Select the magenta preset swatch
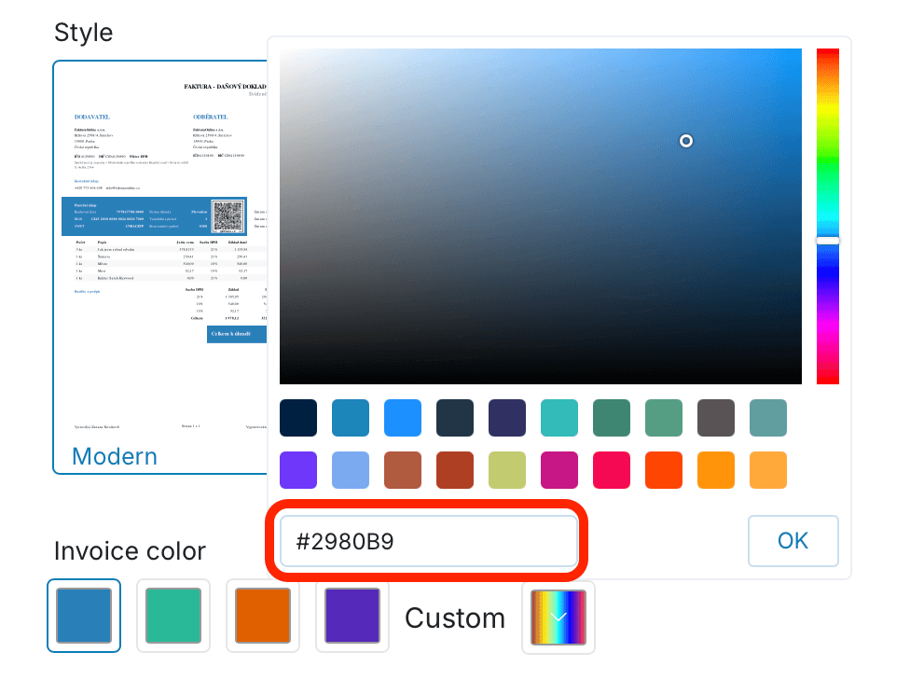The image size is (910, 694). [559, 470]
